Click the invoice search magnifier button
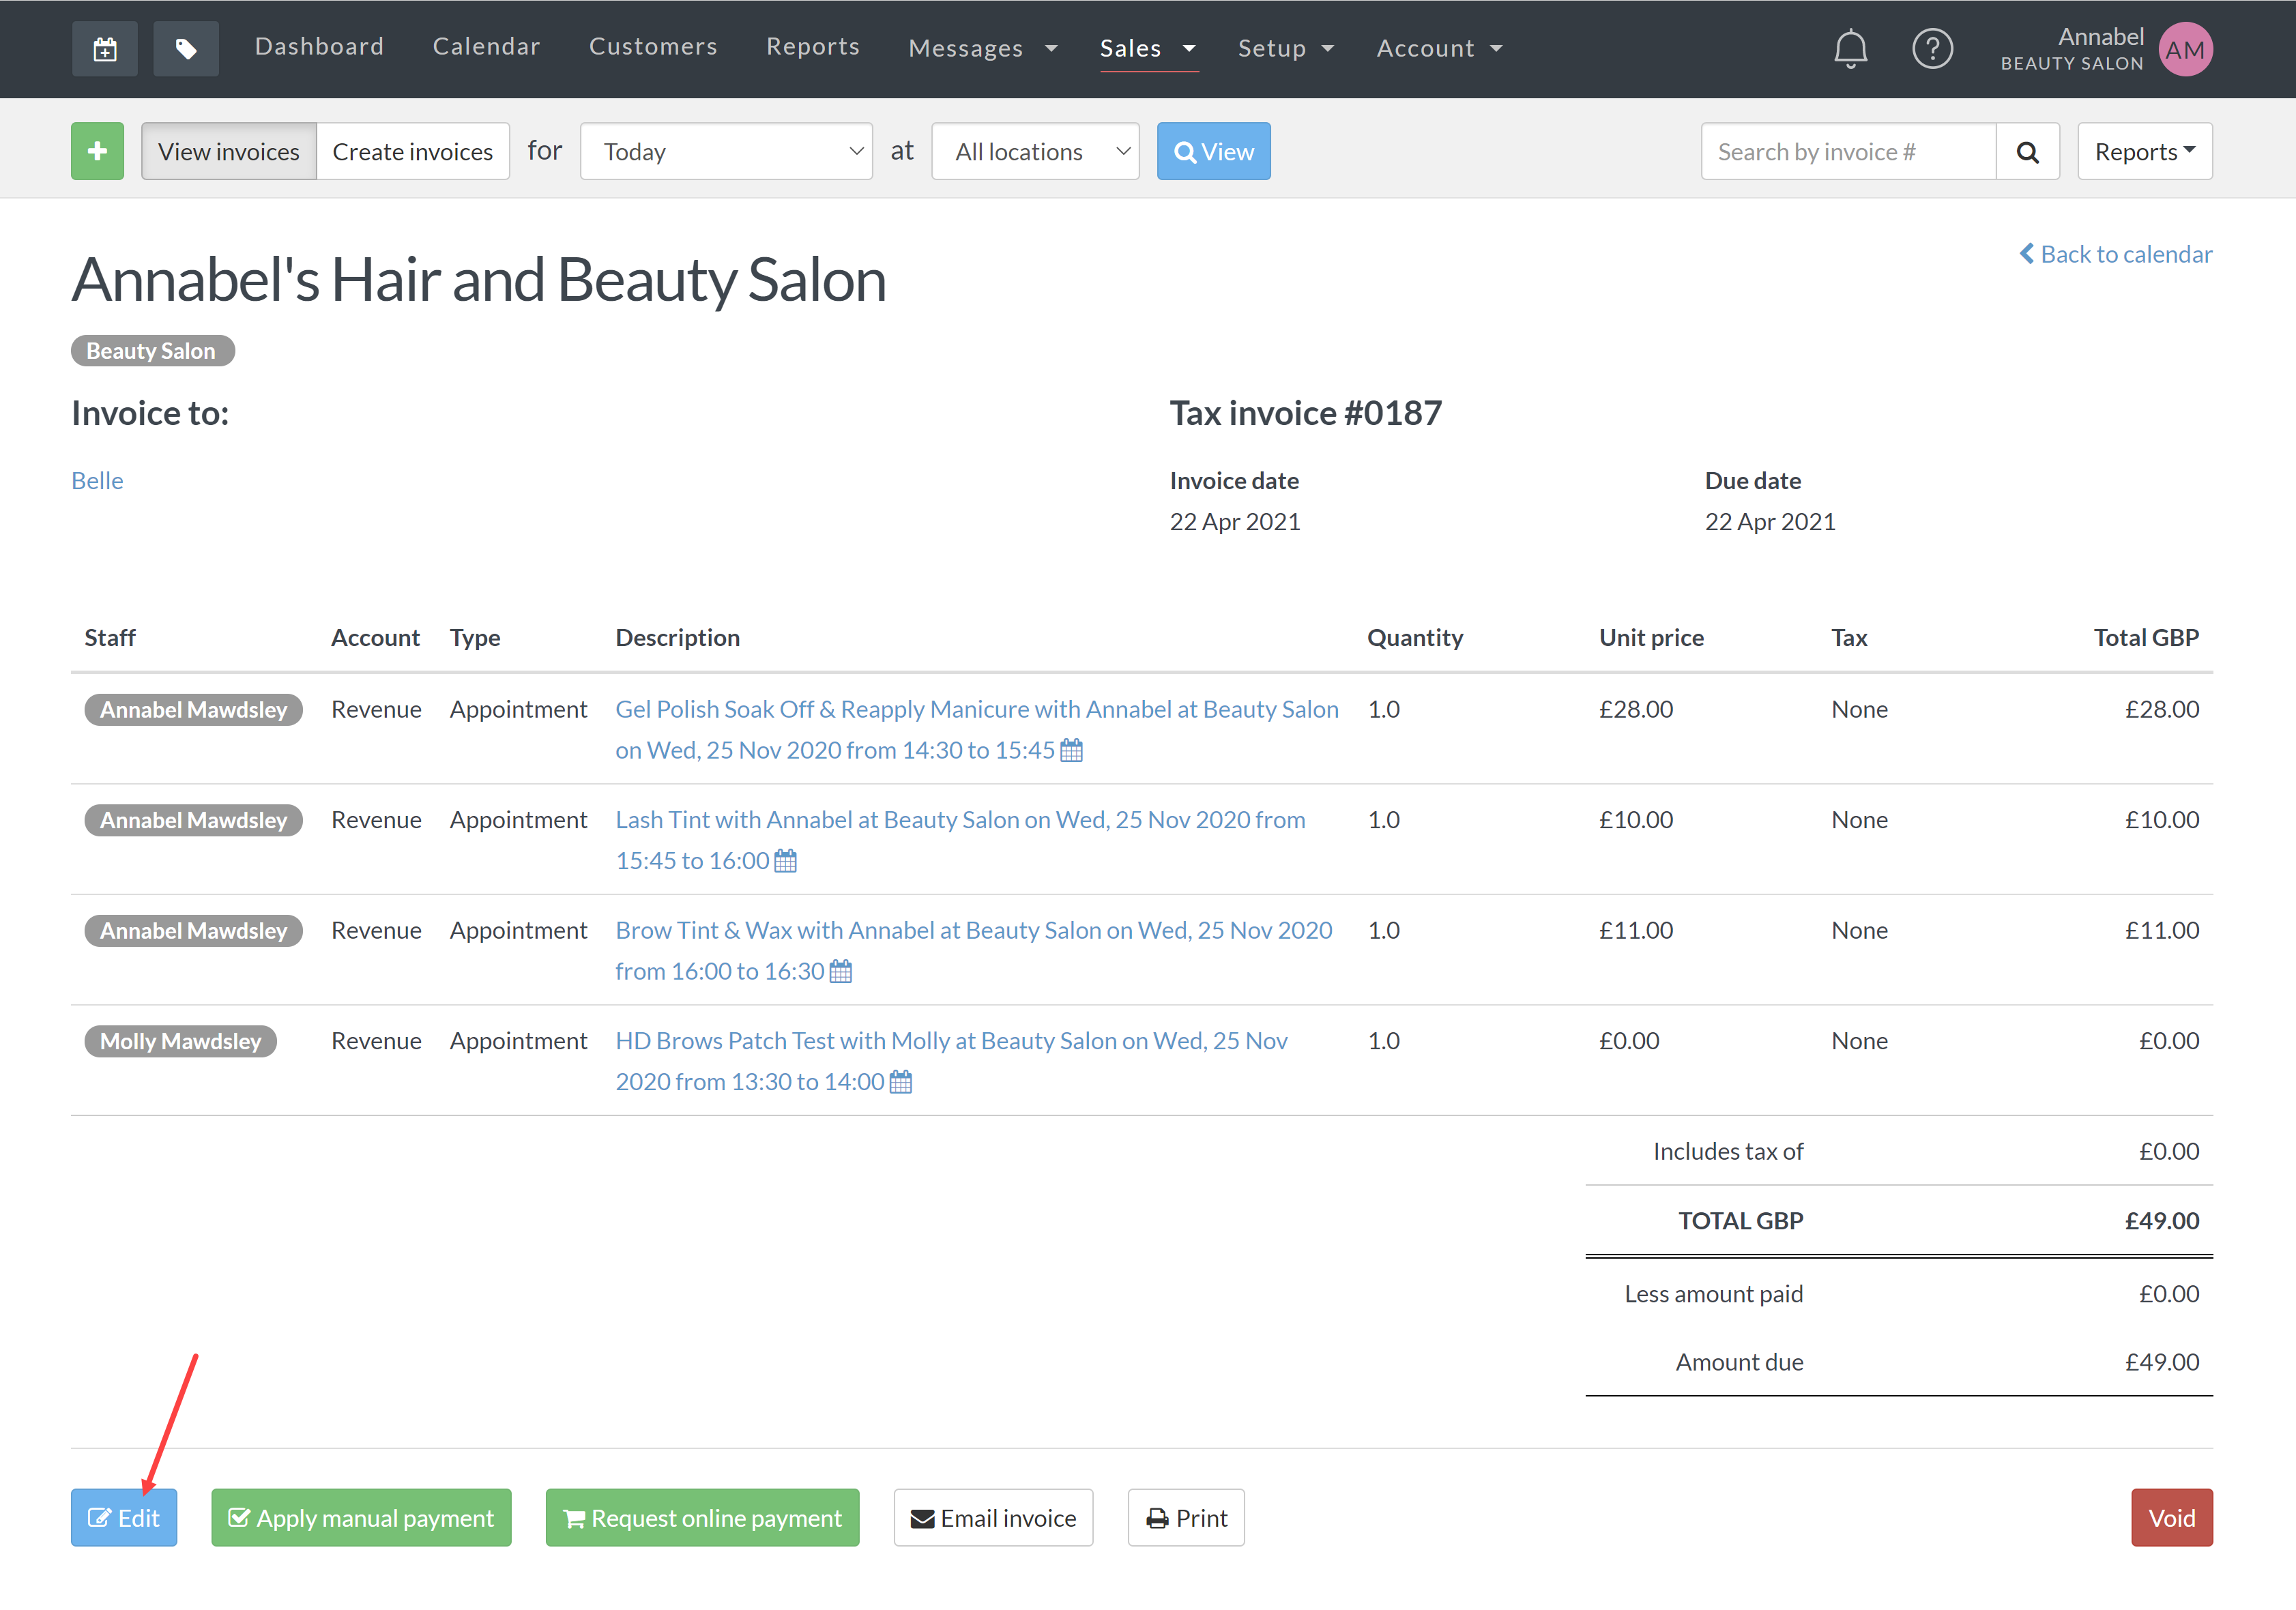The width and height of the screenshot is (2296, 1610). coord(2027,151)
